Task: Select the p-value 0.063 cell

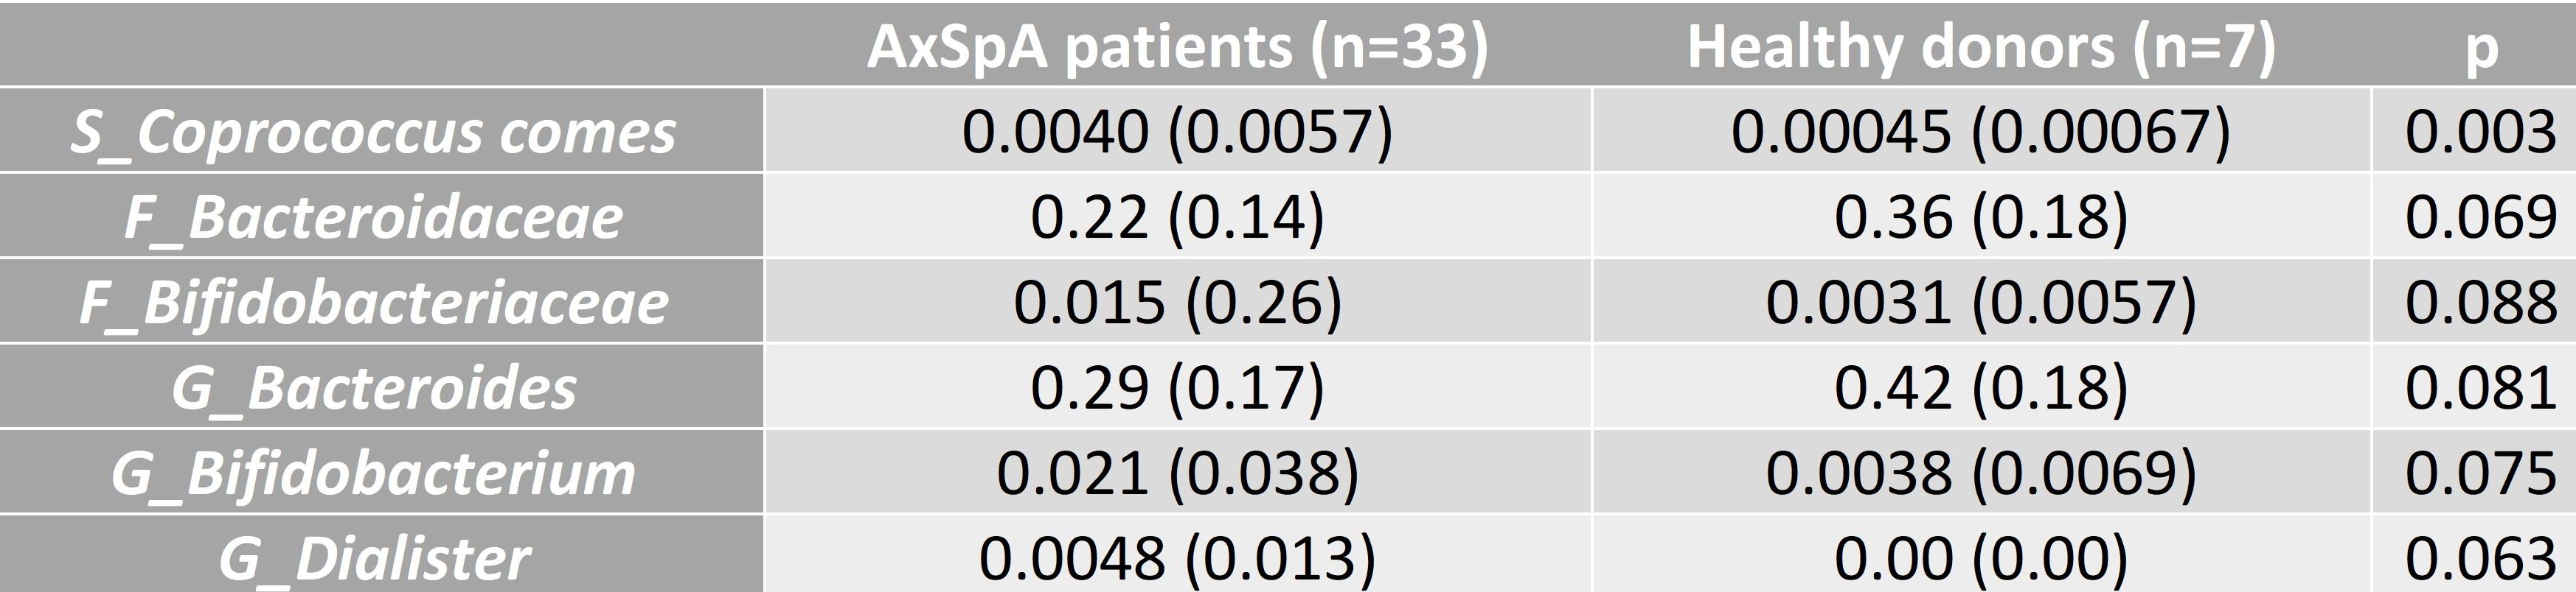Action: (x=2480, y=558)
